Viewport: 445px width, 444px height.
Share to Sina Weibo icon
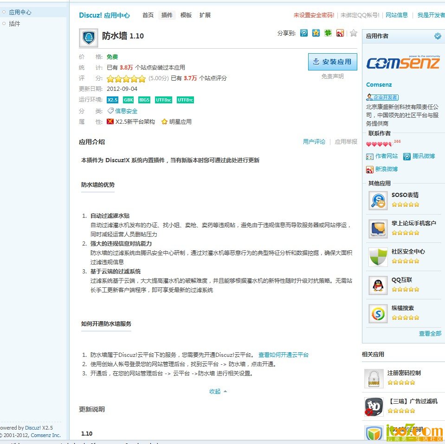tap(340, 33)
